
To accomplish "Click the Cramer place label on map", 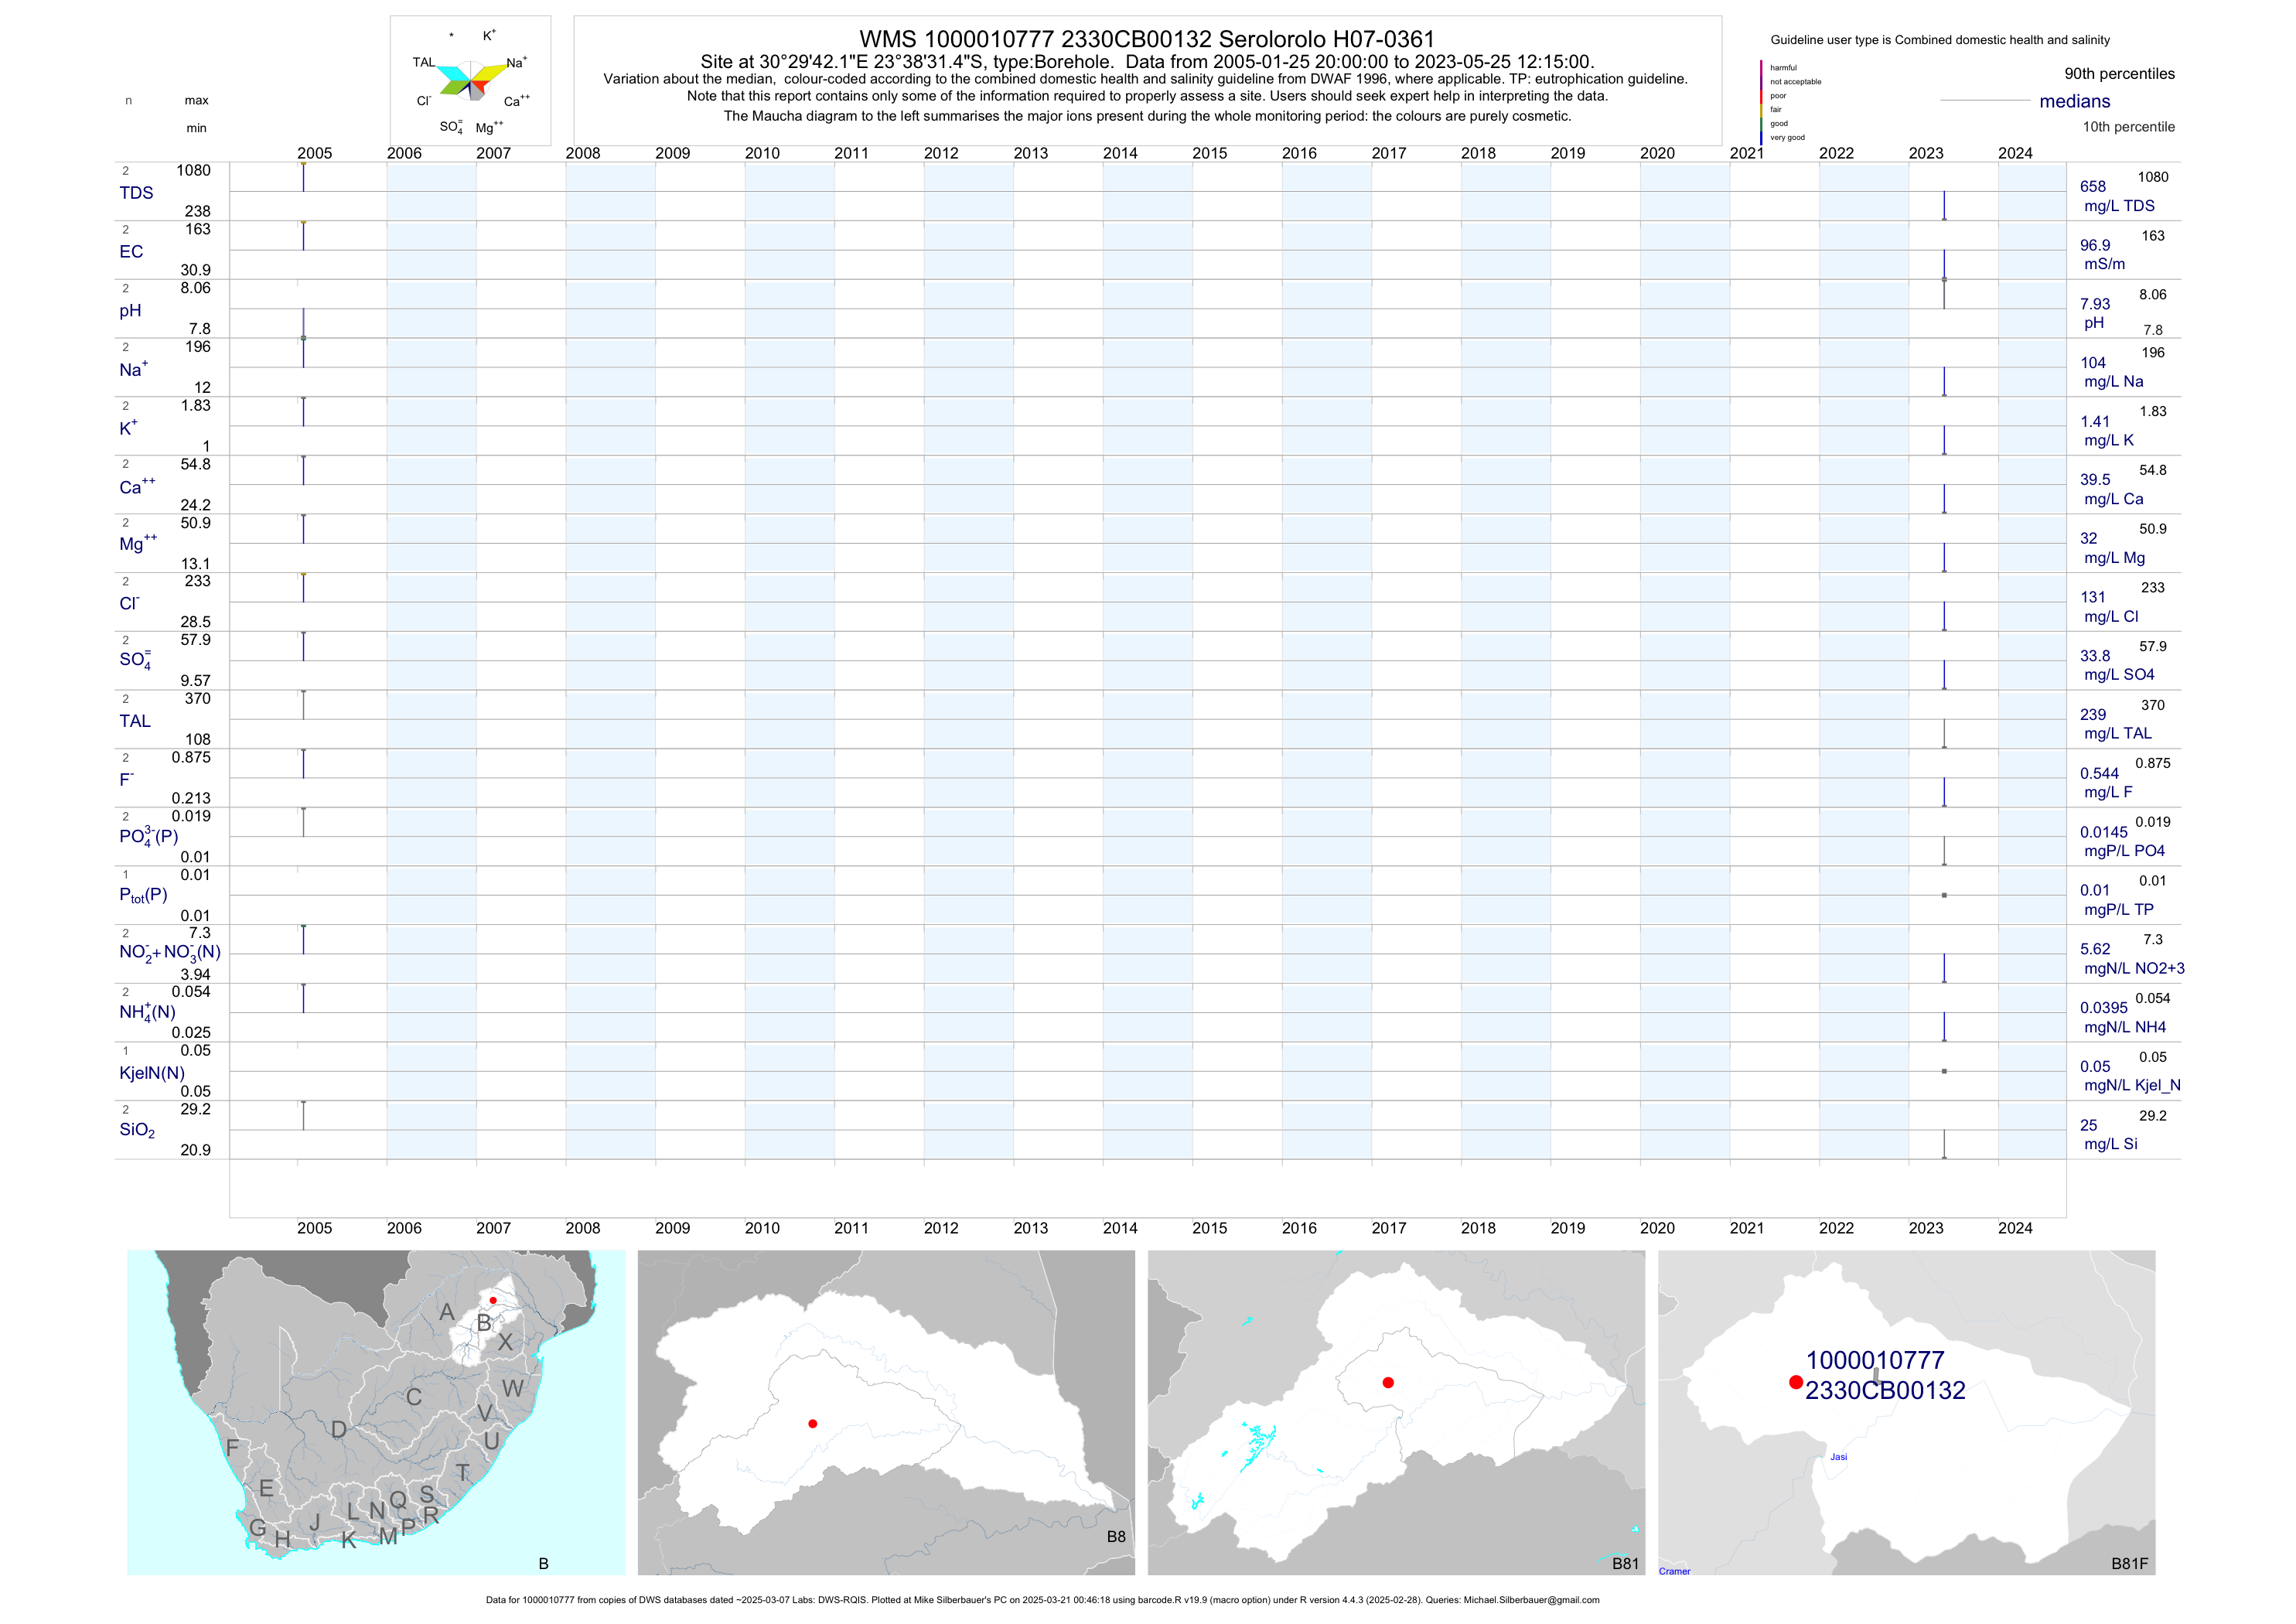I will tap(1674, 1571).
